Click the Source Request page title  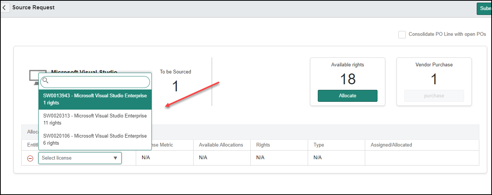pyautogui.click(x=34, y=7)
